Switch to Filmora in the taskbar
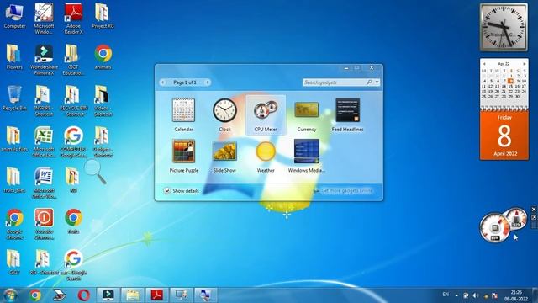The width and height of the screenshot is (538, 303). pos(108,295)
